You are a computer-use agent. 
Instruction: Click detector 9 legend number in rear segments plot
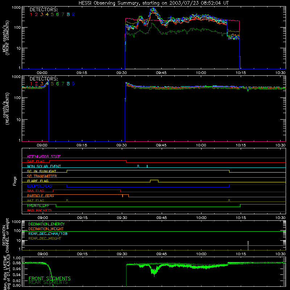(x=74, y=84)
